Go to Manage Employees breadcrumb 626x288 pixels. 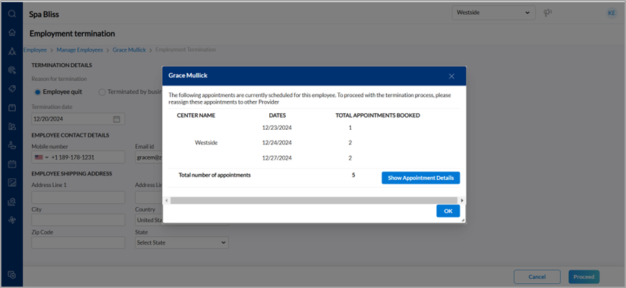pyautogui.click(x=80, y=50)
